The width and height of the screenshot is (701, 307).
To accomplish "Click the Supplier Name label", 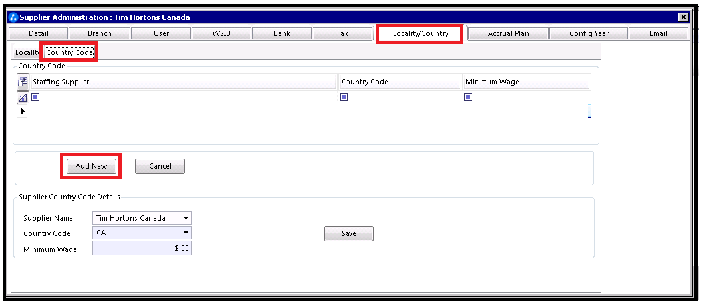I will [48, 218].
